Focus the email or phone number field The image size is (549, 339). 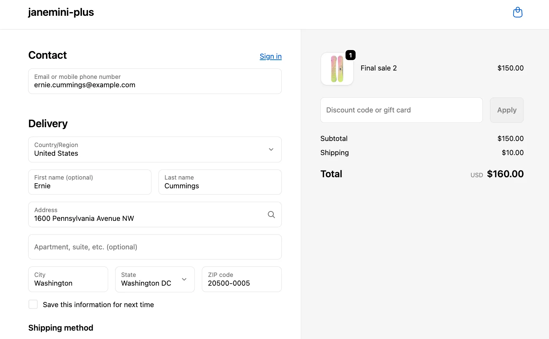154,82
